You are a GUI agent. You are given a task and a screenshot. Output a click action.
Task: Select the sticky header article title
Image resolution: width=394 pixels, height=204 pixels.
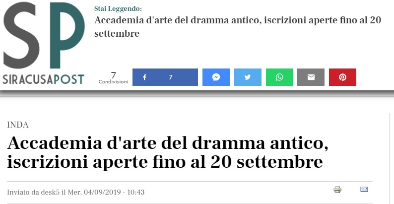238,27
